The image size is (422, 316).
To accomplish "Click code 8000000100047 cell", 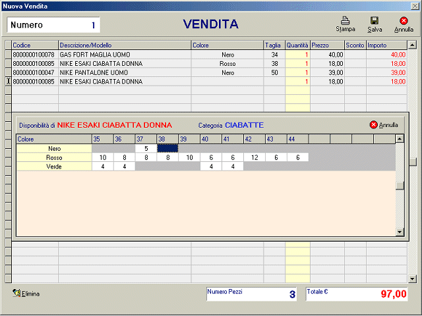I will point(35,72).
